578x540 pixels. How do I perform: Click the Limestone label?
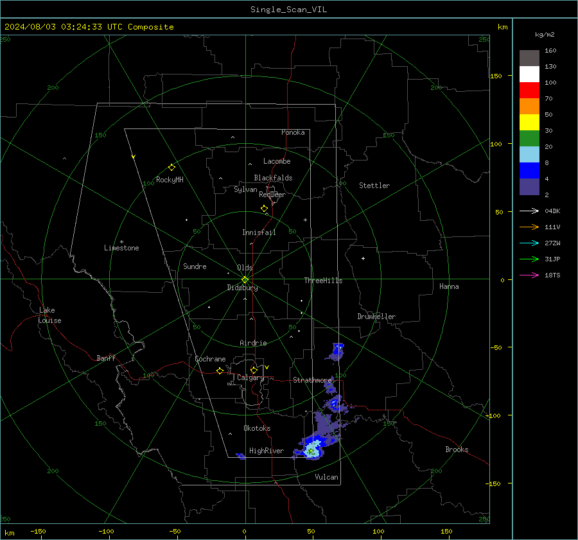(121, 248)
